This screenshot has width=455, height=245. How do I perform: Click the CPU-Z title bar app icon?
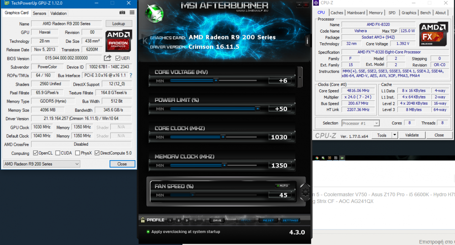[x=317, y=3]
